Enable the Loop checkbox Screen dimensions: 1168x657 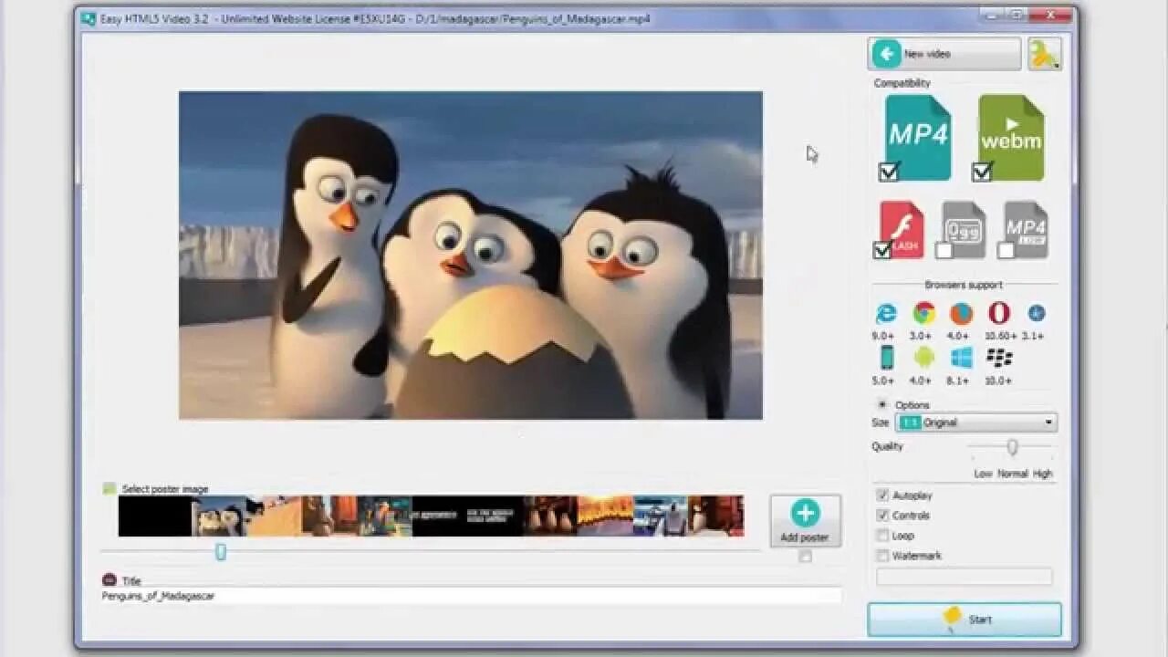(882, 536)
